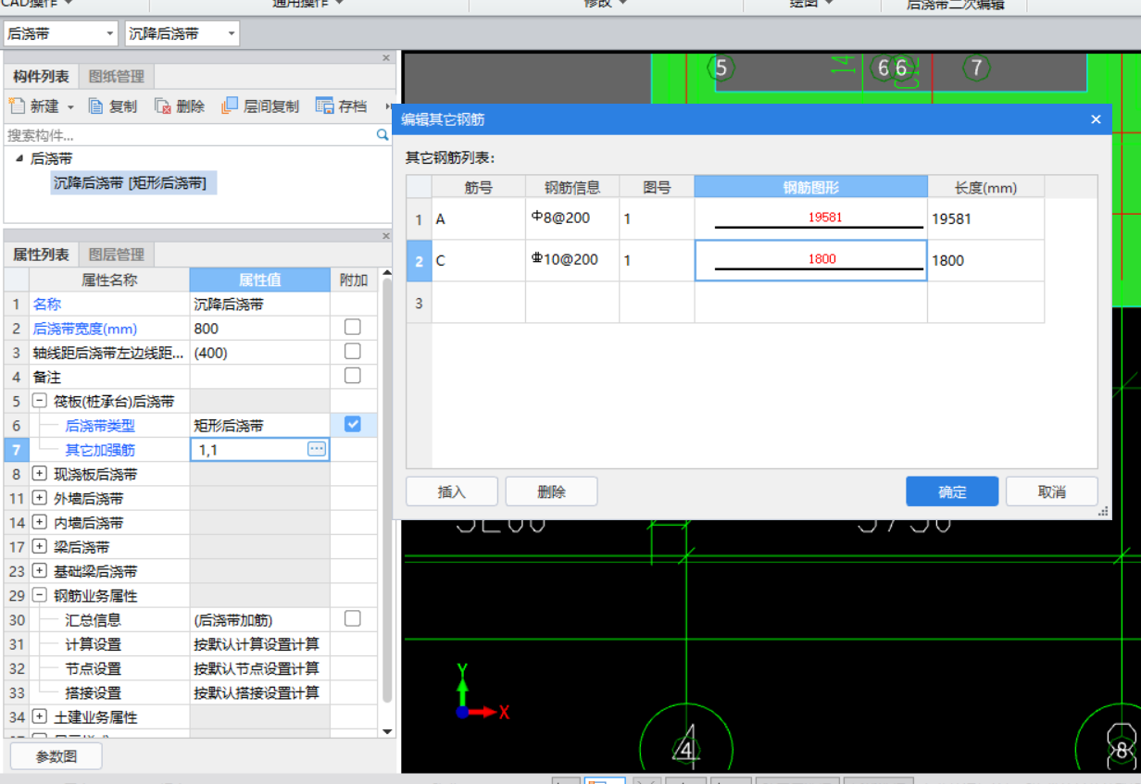Toggle 附加 checkbox for 汇总信息
Viewport: 1141px width, 784px height.
click(x=353, y=618)
